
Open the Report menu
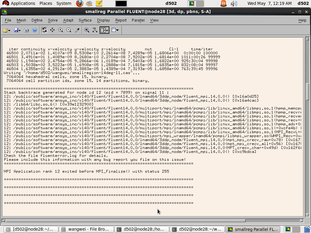[x=121, y=20]
